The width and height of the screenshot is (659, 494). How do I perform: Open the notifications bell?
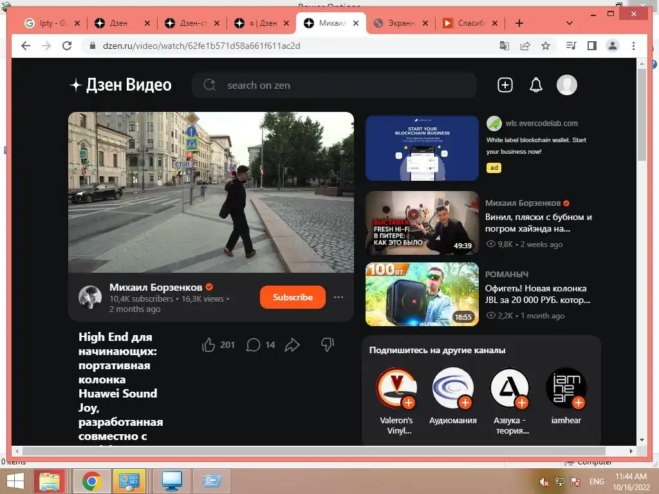535,85
